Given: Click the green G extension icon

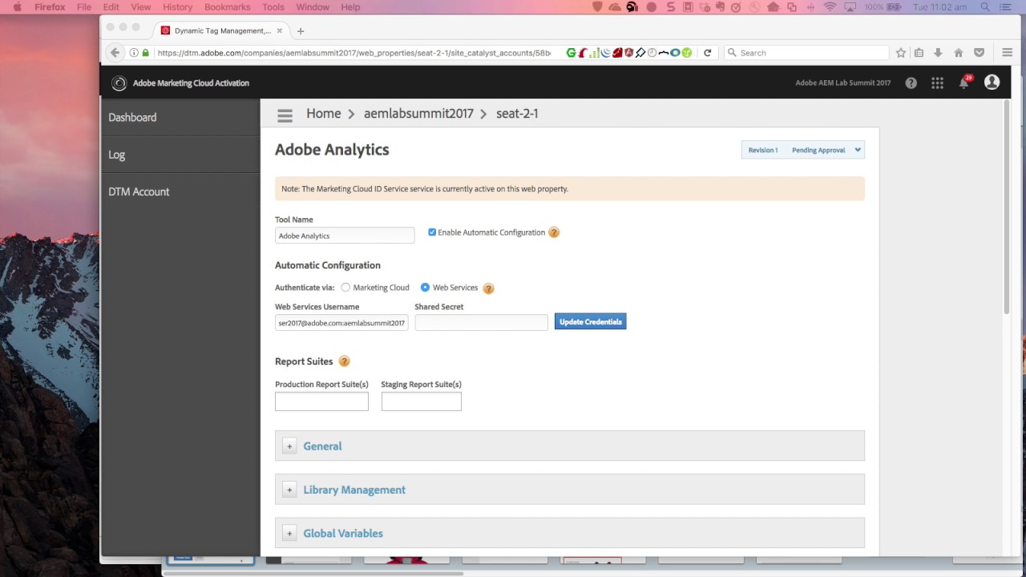Looking at the screenshot, I should tap(571, 53).
